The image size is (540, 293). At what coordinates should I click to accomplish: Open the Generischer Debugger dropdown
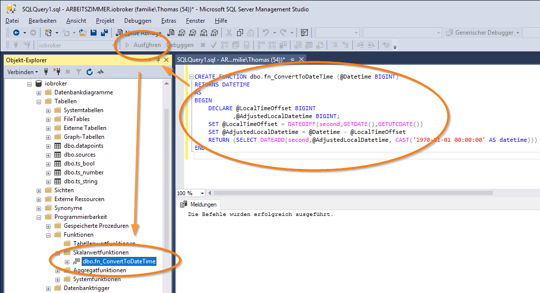pos(483,33)
